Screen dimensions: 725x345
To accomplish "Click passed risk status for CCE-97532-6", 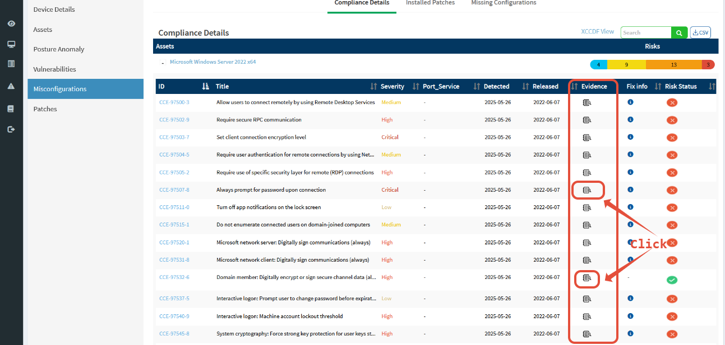I will tap(672, 280).
